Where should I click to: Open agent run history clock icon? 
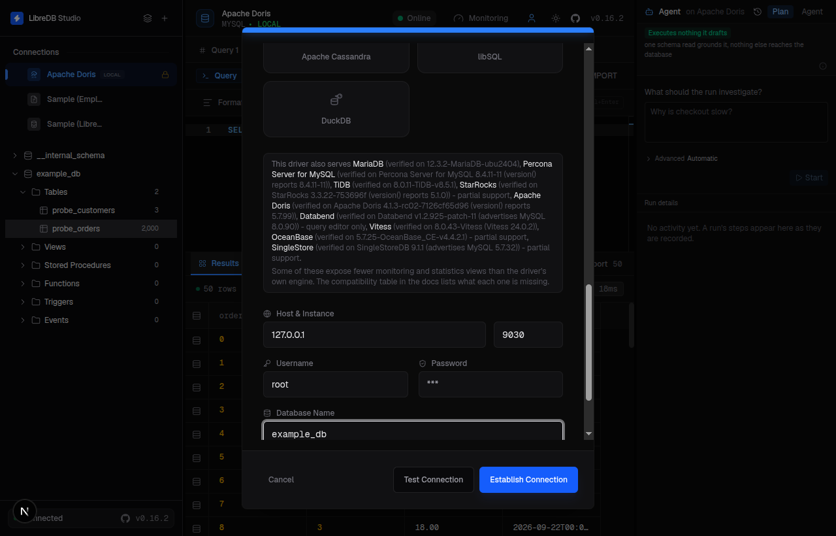coord(758,12)
